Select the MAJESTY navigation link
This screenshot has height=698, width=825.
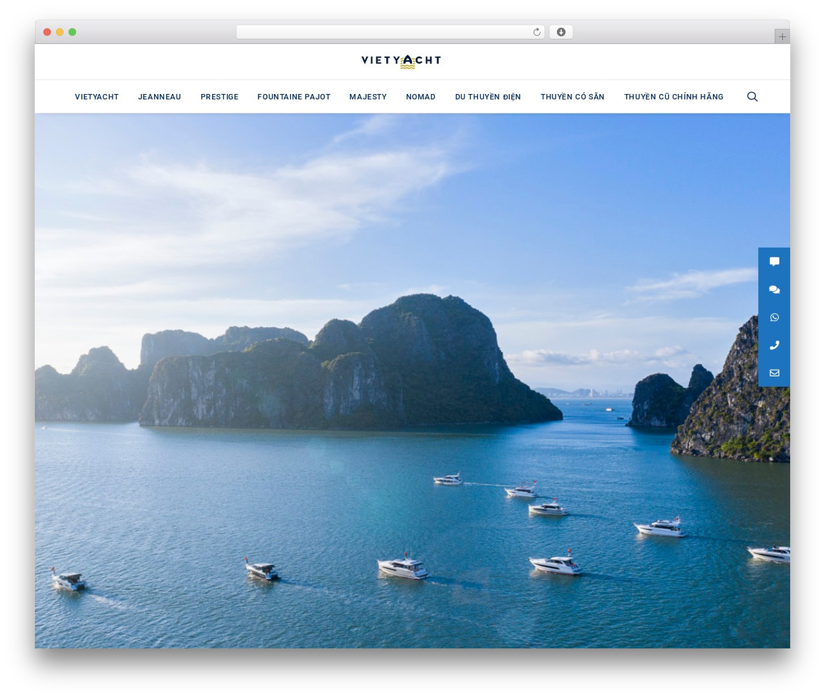click(x=368, y=97)
